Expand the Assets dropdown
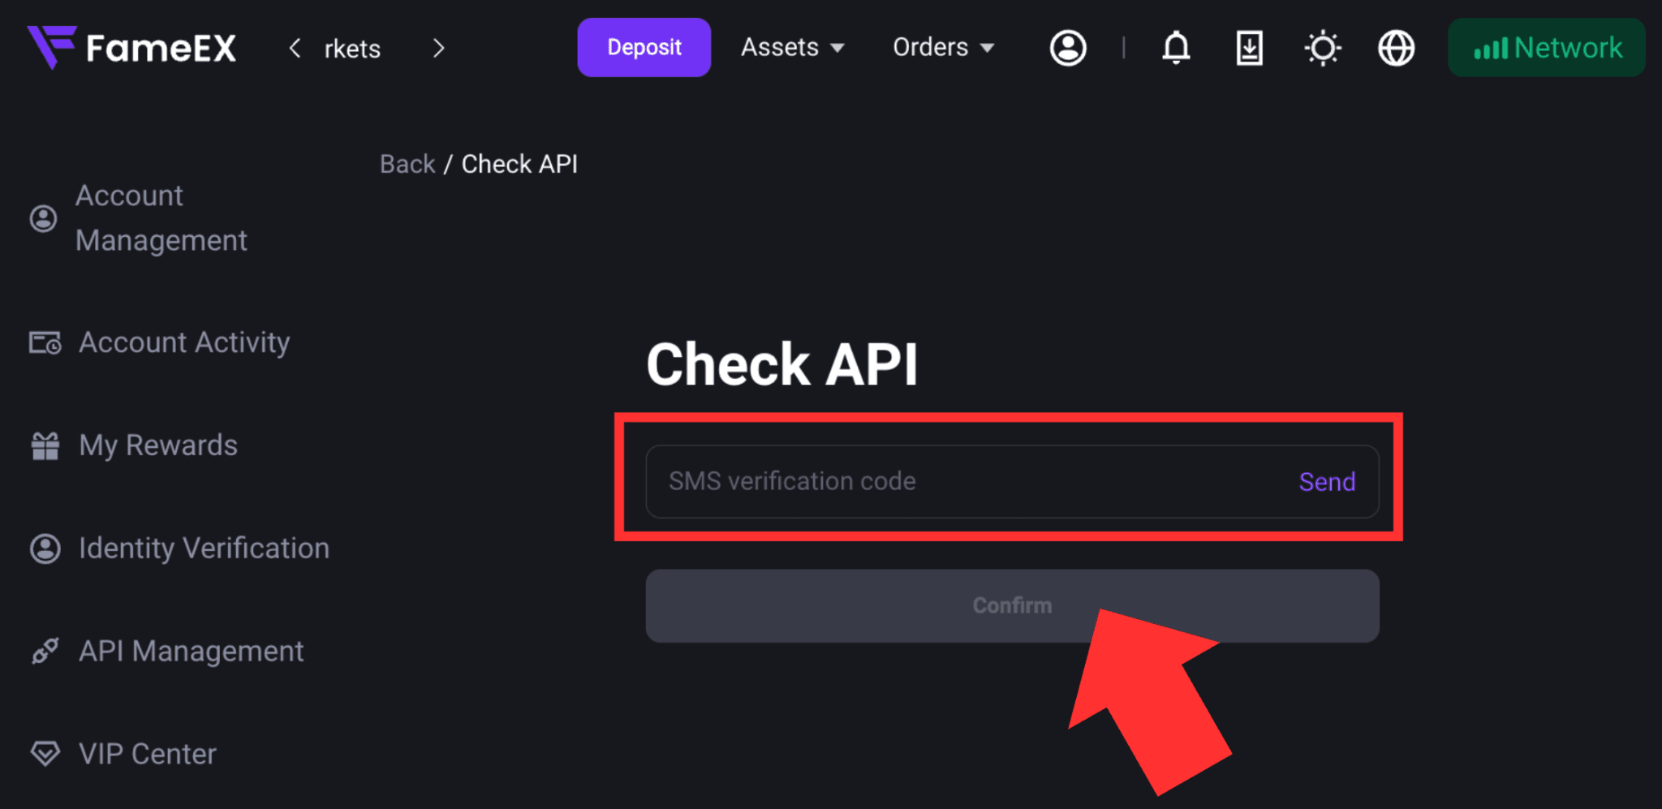The height and width of the screenshot is (809, 1662). click(x=793, y=48)
